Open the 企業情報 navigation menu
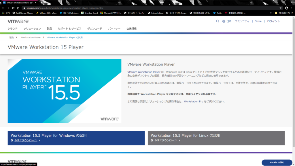The width and height of the screenshot is (295, 166). coord(131,29)
